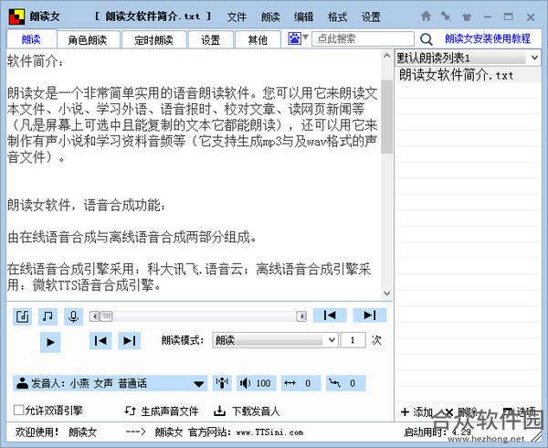Select the 朗读 tab

click(31, 39)
